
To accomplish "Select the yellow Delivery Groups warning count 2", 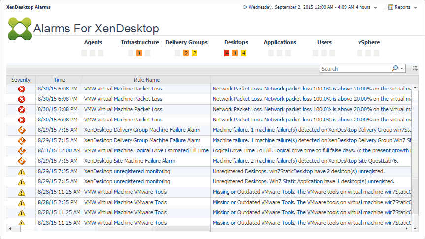I will point(194,53).
